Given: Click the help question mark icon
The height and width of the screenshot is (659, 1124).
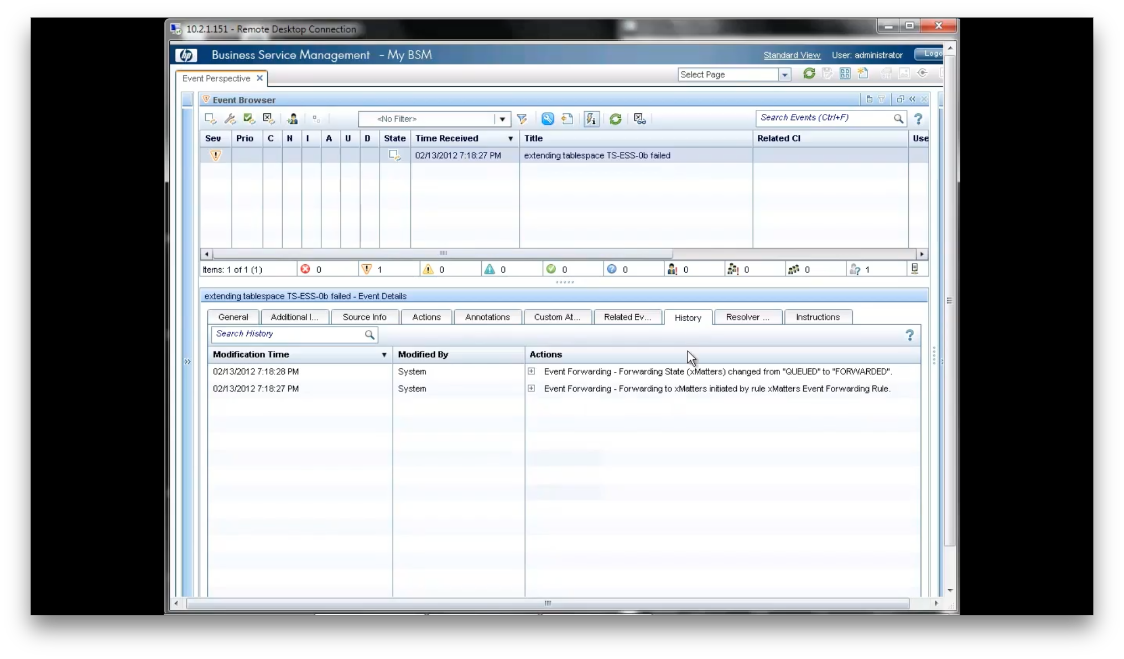Looking at the screenshot, I should 918,118.
